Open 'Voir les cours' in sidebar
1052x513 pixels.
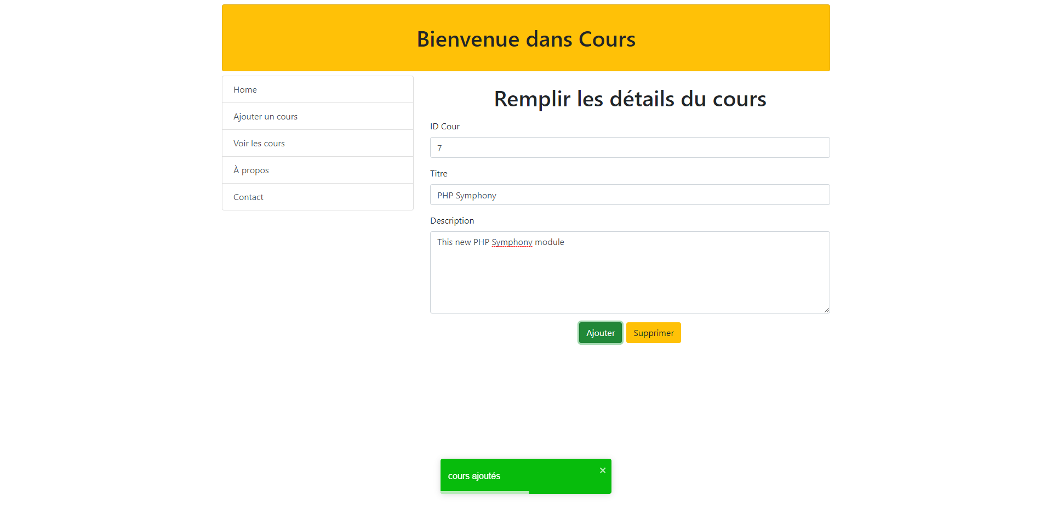259,144
